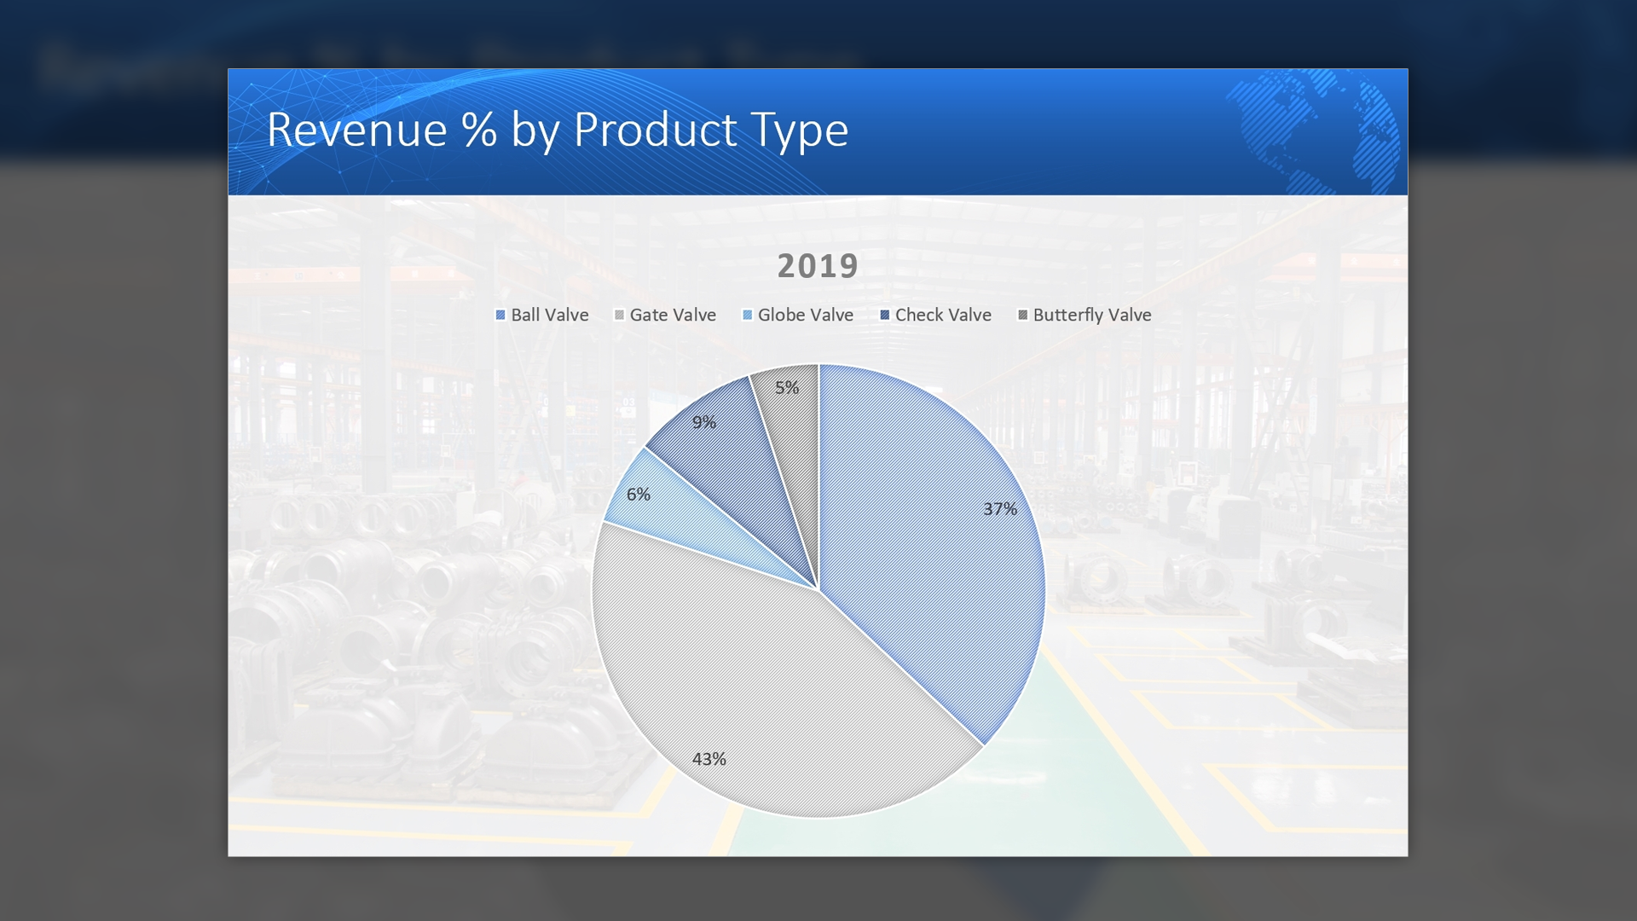The width and height of the screenshot is (1637, 921).
Task: Click the Check Valve legend color swatch
Action: [x=885, y=316]
